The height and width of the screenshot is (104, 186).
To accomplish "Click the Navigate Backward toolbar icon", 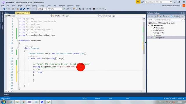I will point(4,9).
